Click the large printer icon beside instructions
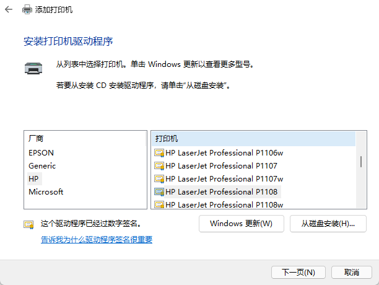This screenshot has height=285, width=379. point(33,68)
